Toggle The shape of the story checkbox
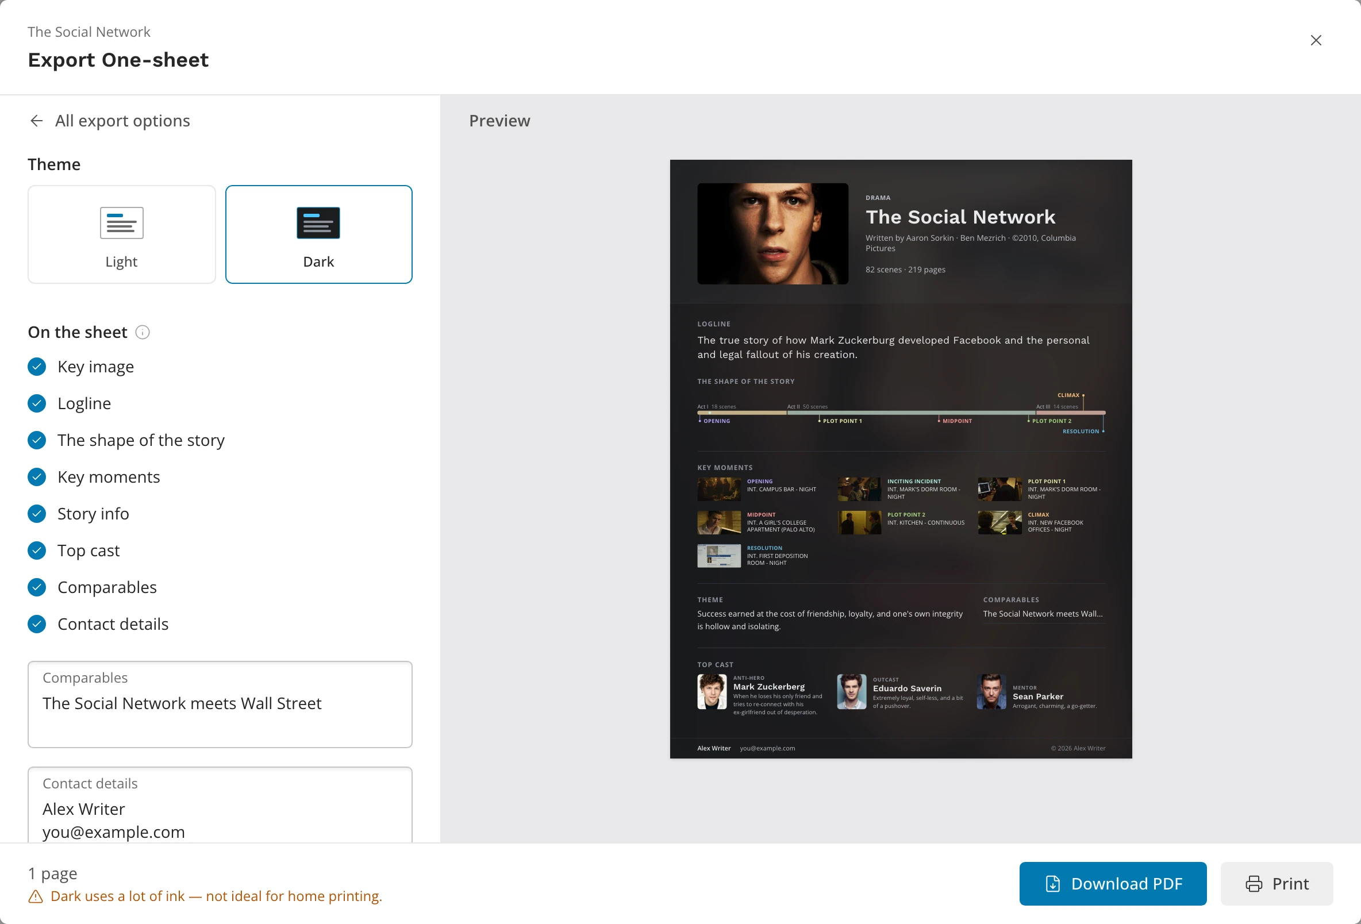The image size is (1361, 924). pyautogui.click(x=37, y=440)
